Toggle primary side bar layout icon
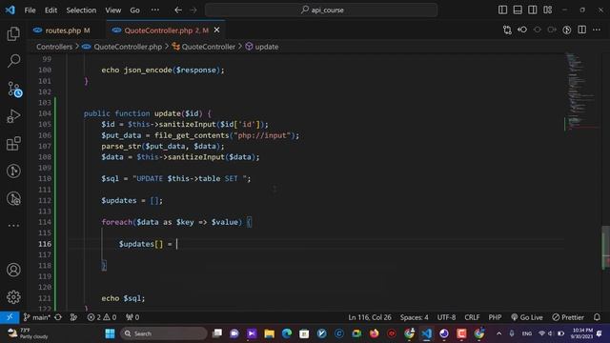This screenshot has width=610, height=343. [502, 10]
